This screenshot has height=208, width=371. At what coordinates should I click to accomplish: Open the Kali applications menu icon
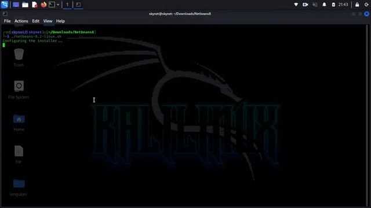5,5
